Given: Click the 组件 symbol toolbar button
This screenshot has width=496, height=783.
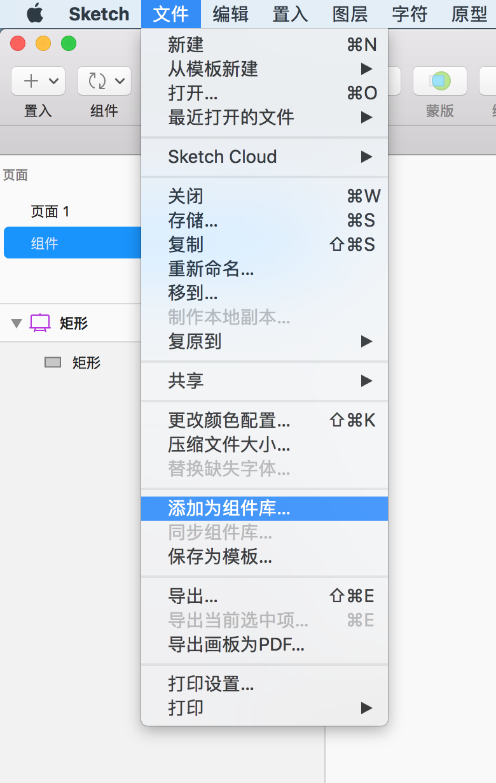Looking at the screenshot, I should 104,81.
